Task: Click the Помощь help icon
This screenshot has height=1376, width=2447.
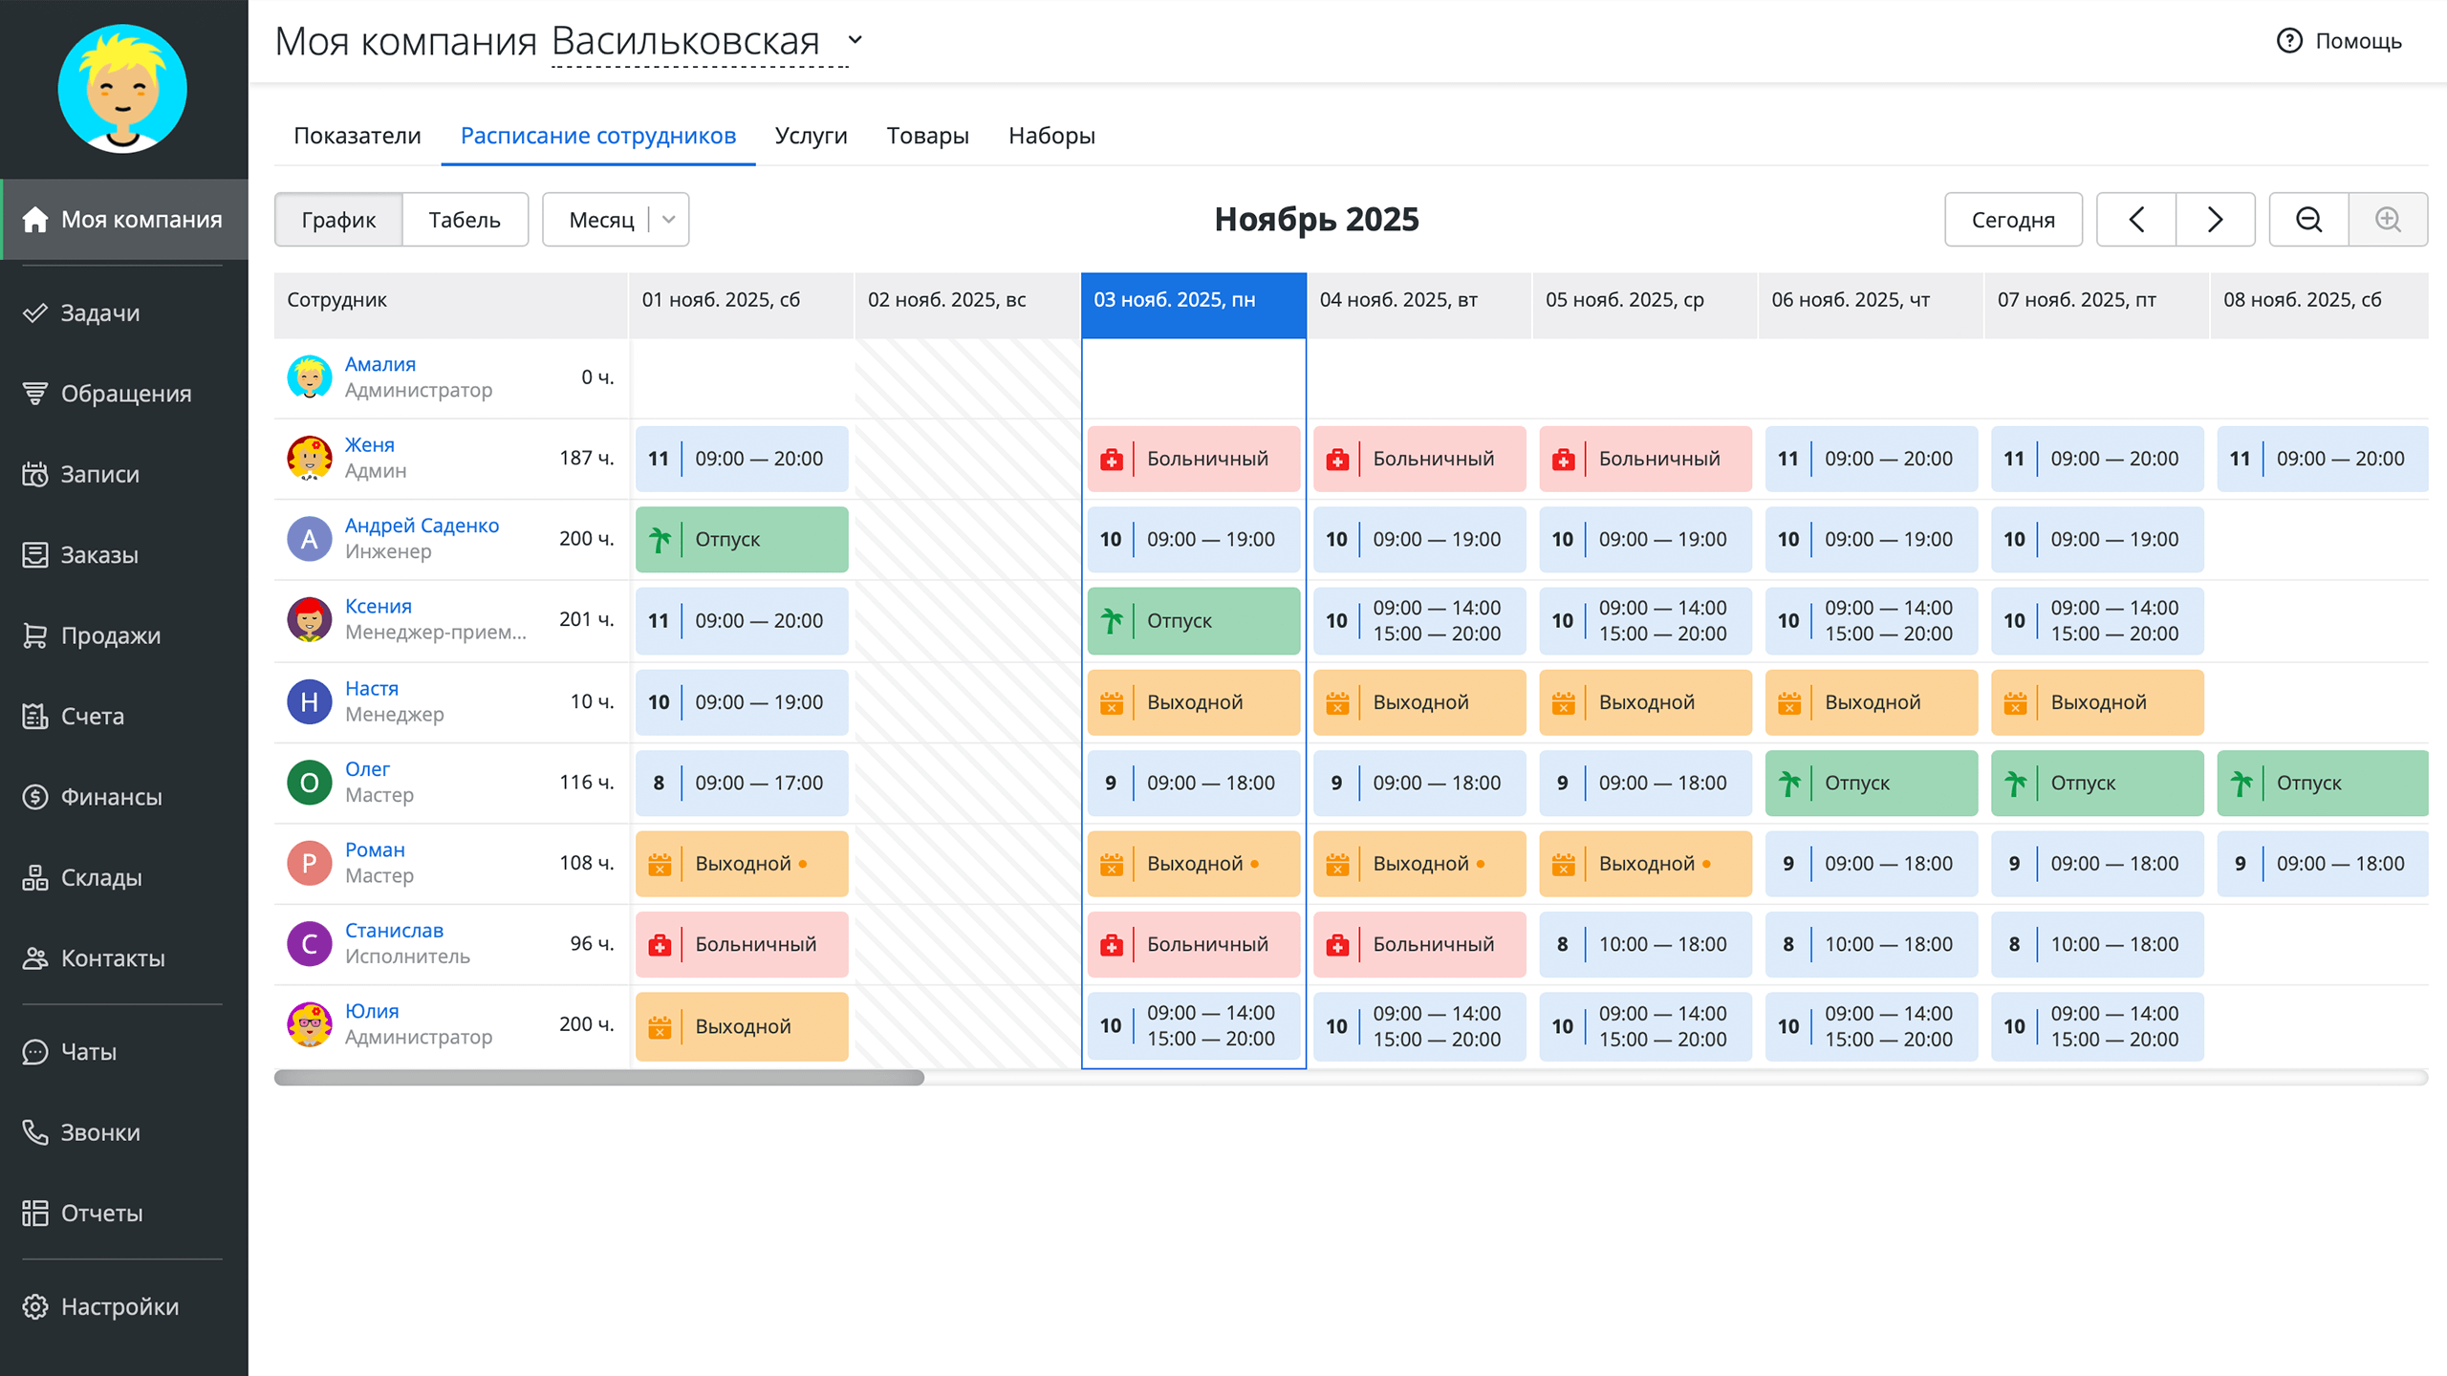Action: [x=2289, y=41]
